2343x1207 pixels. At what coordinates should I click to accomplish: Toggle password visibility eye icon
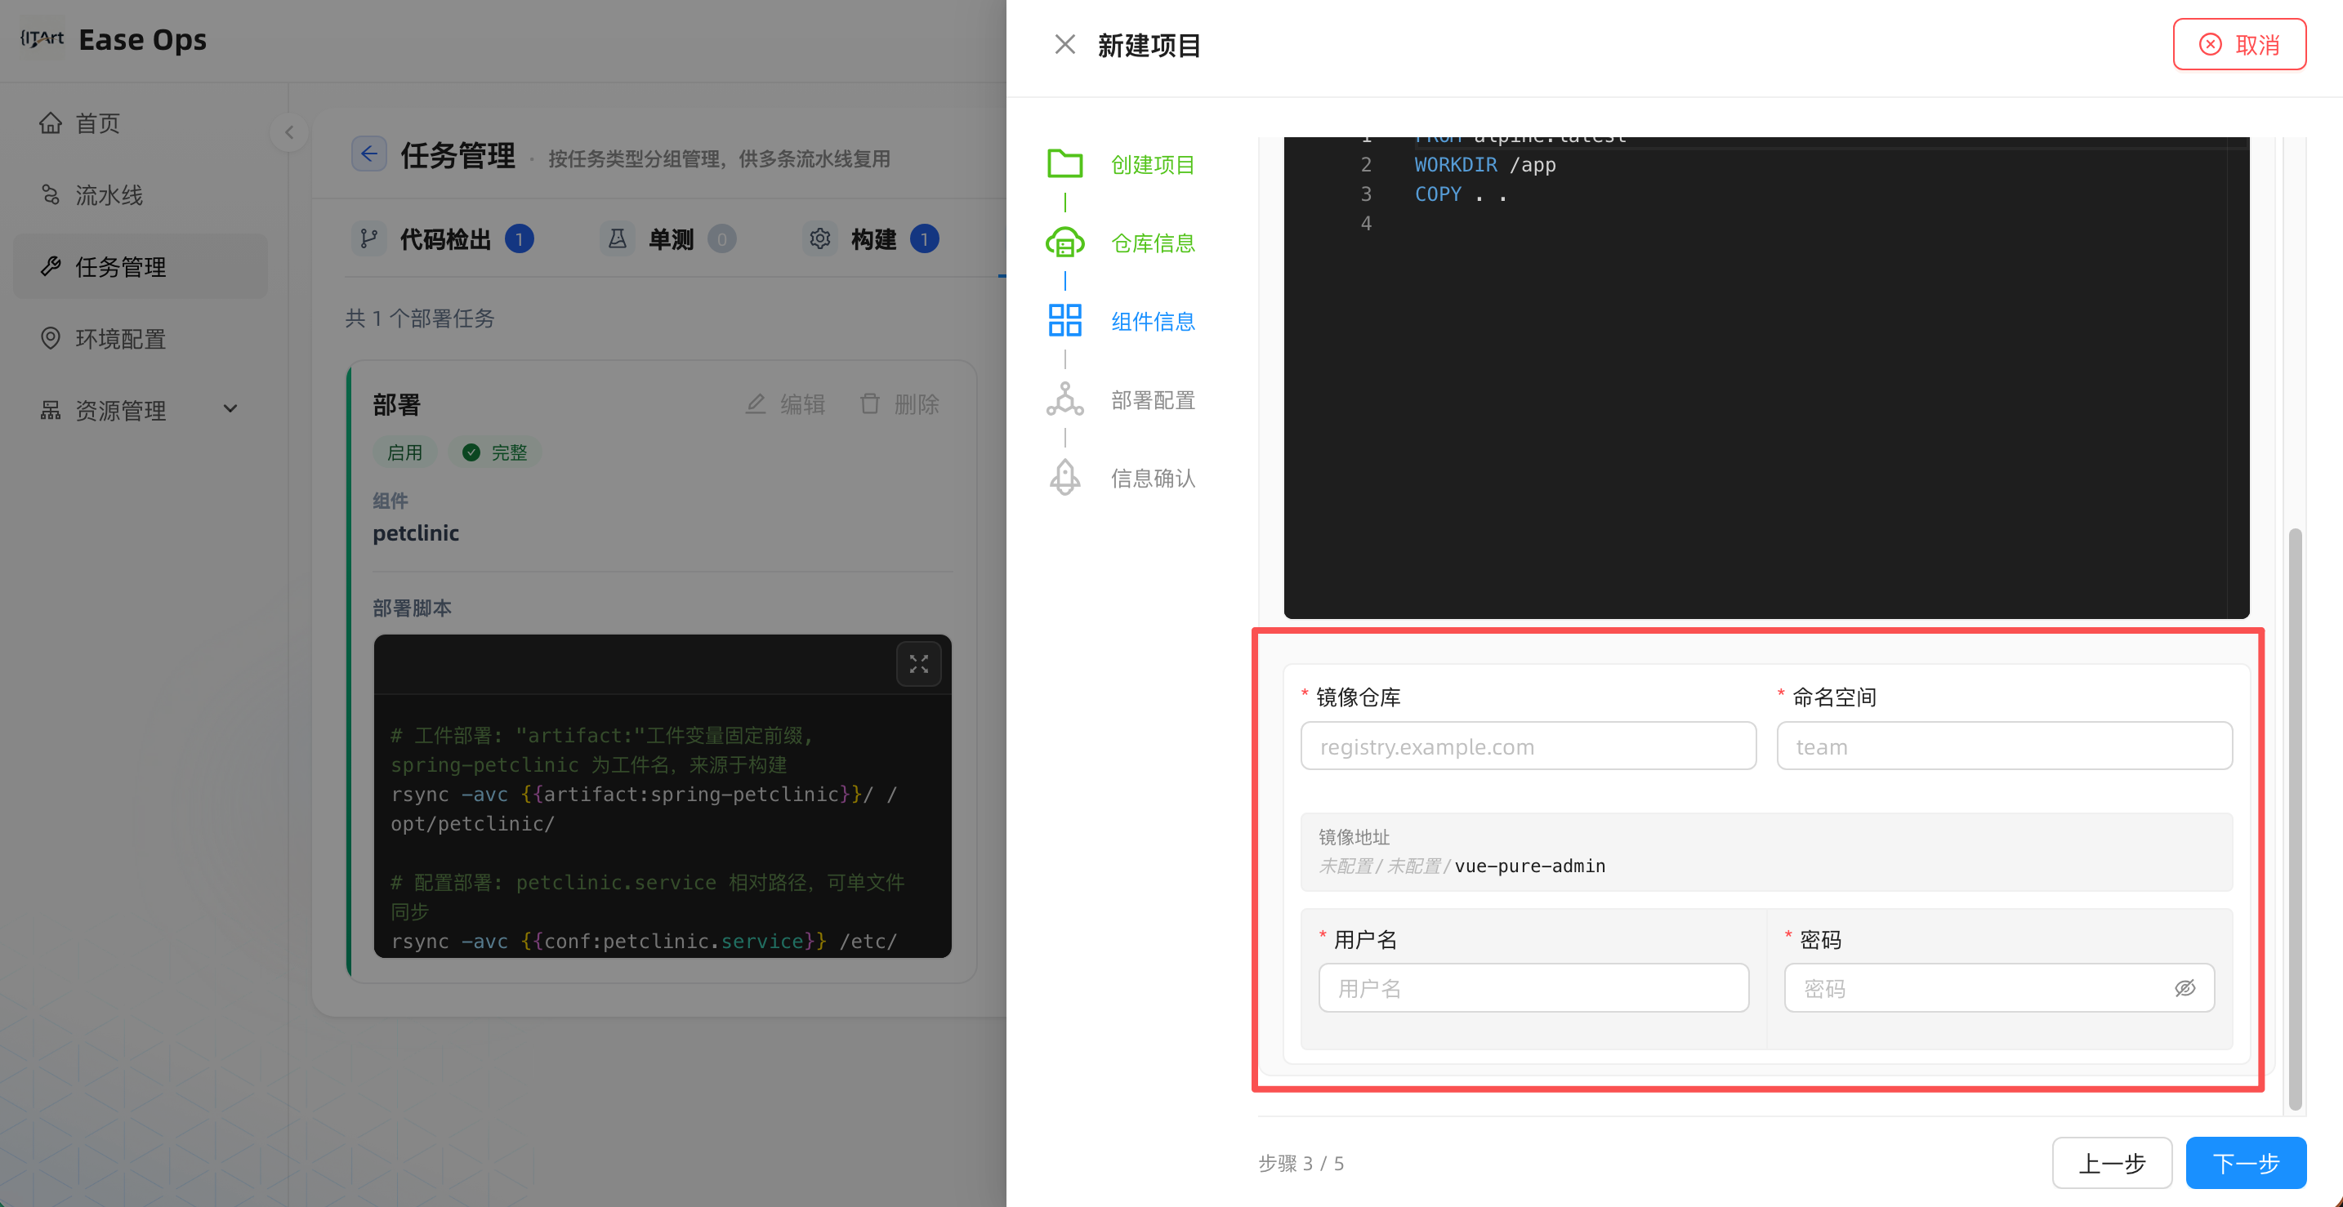tap(2185, 988)
